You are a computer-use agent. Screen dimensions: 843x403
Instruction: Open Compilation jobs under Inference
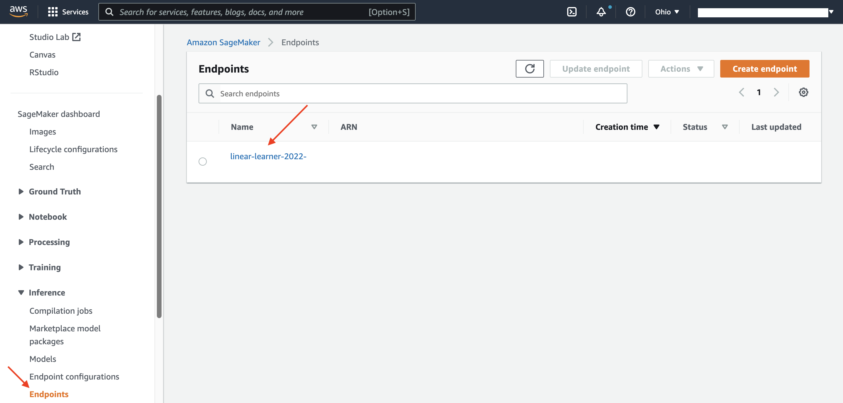coord(61,311)
